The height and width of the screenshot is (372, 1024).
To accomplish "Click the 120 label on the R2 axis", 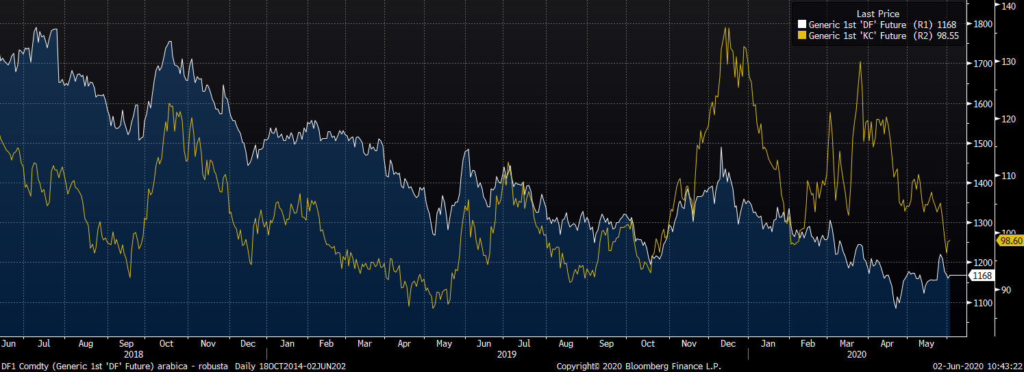I will (1008, 119).
